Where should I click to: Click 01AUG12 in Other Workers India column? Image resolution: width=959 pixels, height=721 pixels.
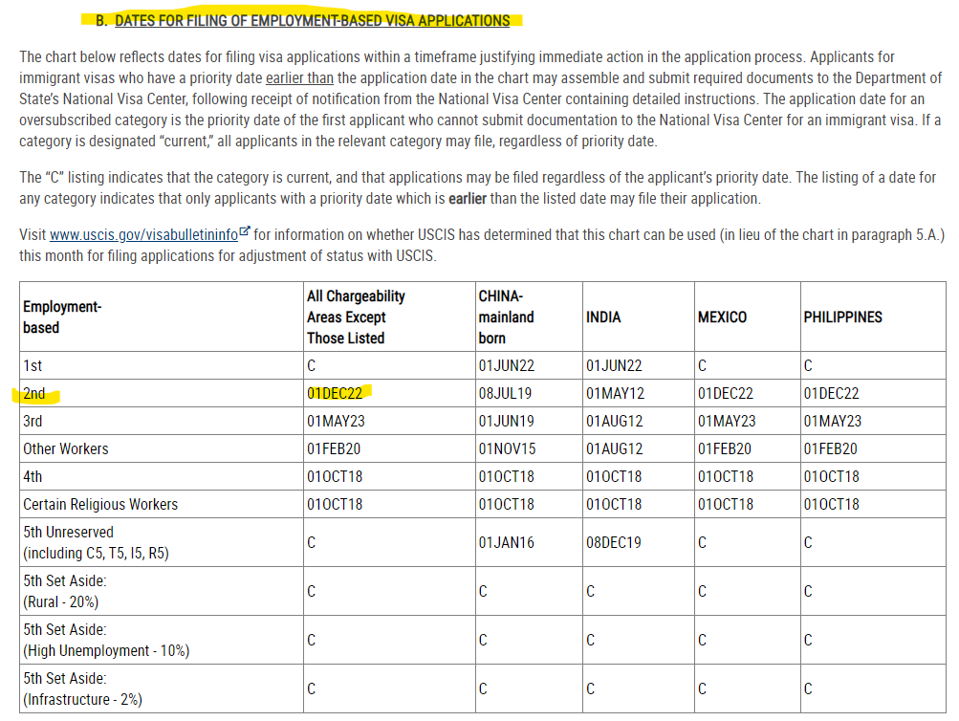coord(615,448)
